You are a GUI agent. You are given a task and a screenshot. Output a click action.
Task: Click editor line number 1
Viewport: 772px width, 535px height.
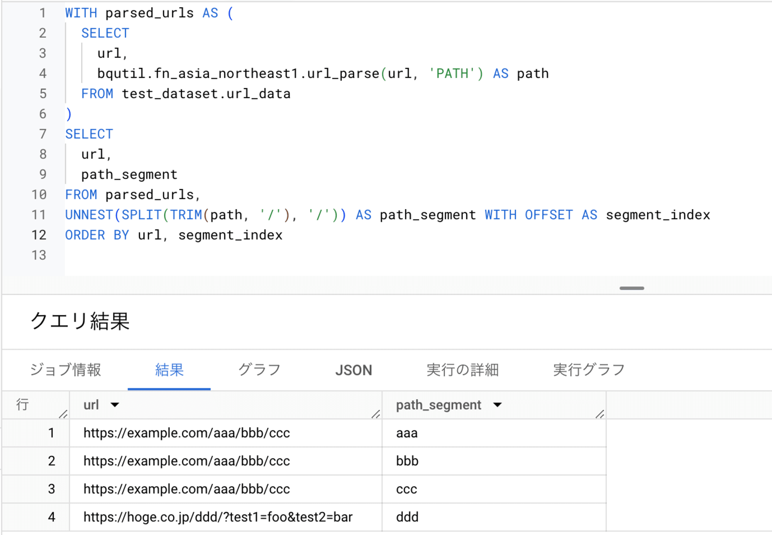click(x=42, y=13)
